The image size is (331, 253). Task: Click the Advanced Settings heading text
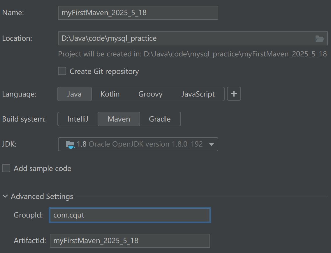[x=42, y=196]
